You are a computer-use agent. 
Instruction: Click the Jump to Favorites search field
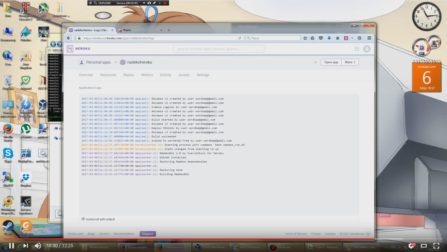[x=219, y=49]
